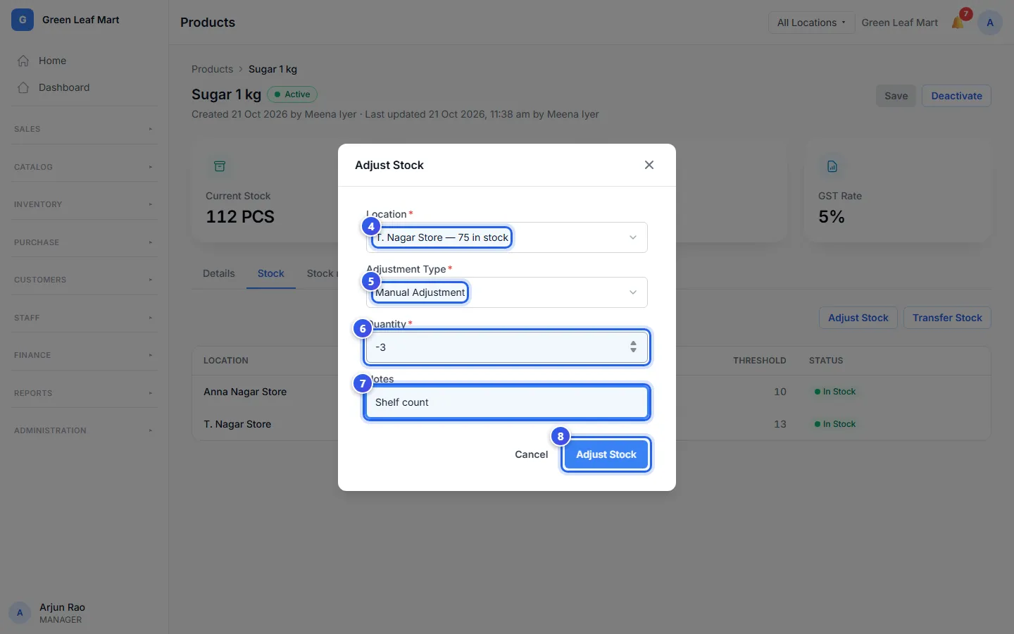Click the Quantity stepper arrows
This screenshot has width=1014, height=634.
tap(633, 347)
